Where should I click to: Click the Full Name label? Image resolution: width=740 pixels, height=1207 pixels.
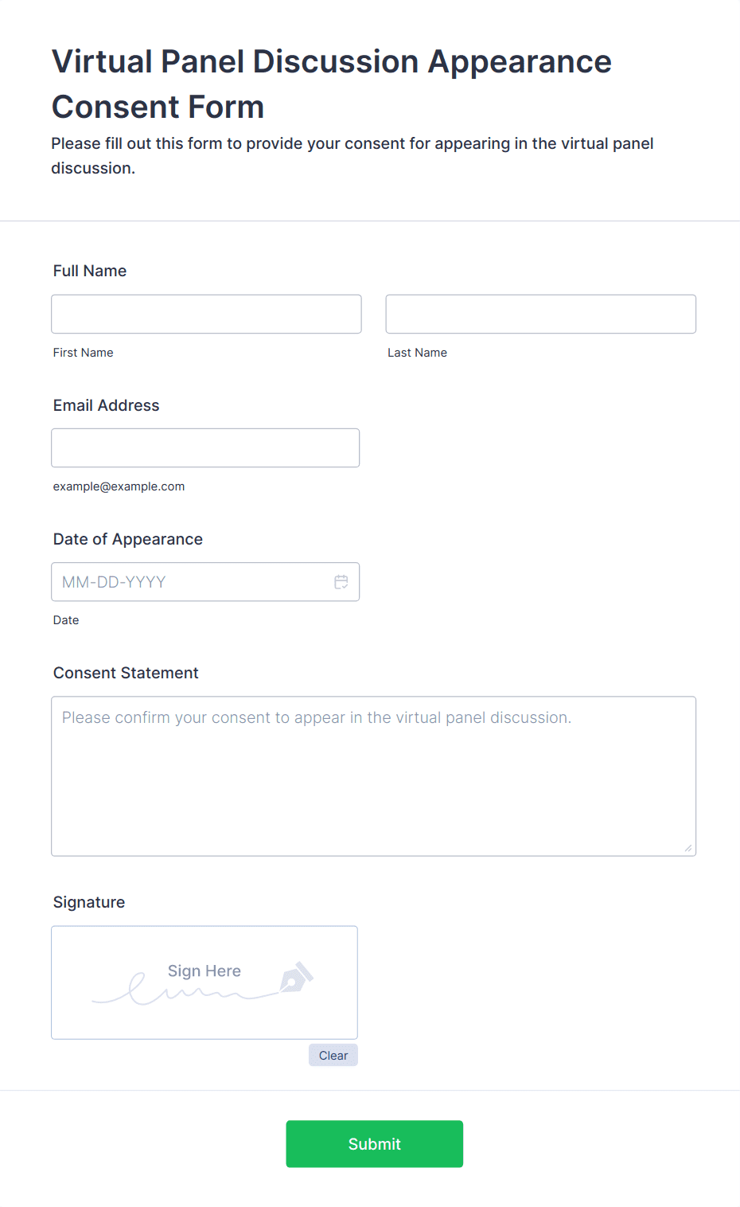click(x=90, y=271)
